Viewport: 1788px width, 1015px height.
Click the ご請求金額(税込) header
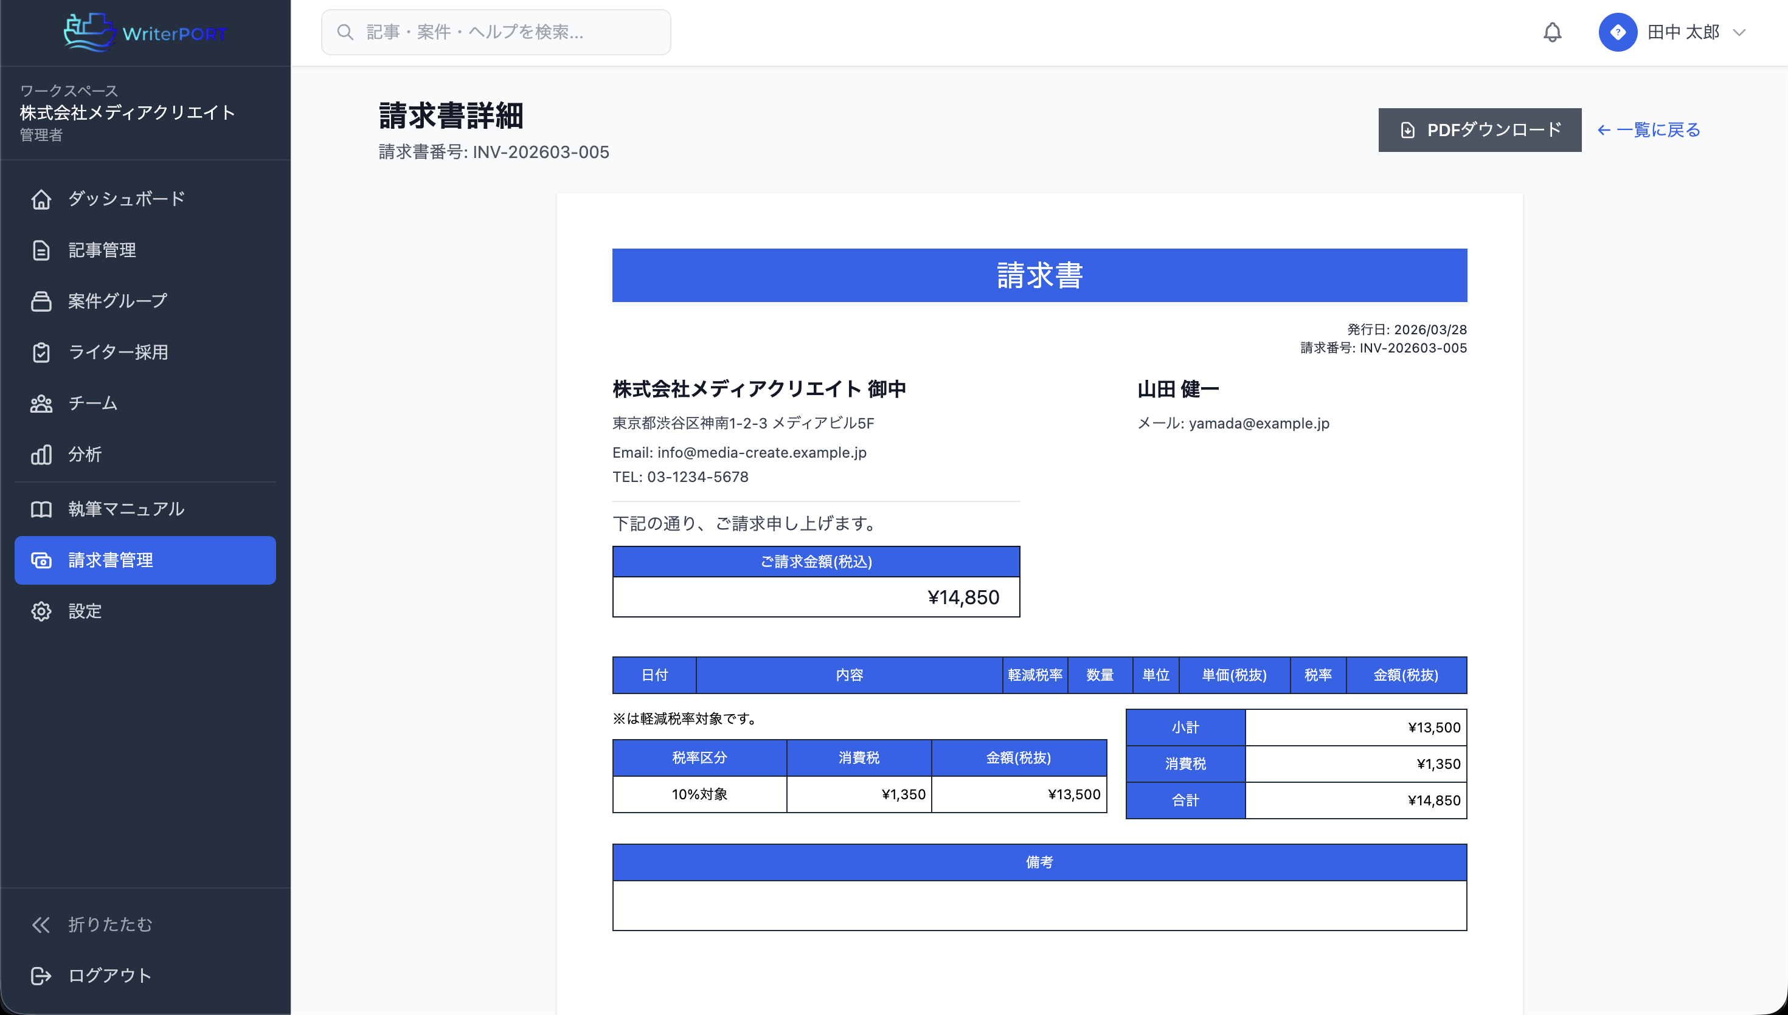coord(816,562)
